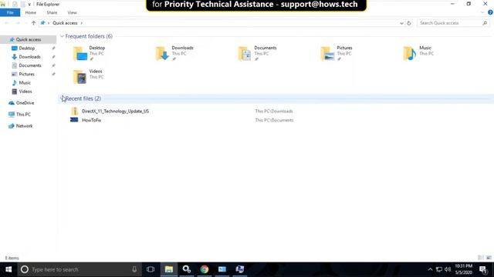This screenshot has width=494, height=277.
Task: Select the Desktop folder icon
Action: point(80,53)
